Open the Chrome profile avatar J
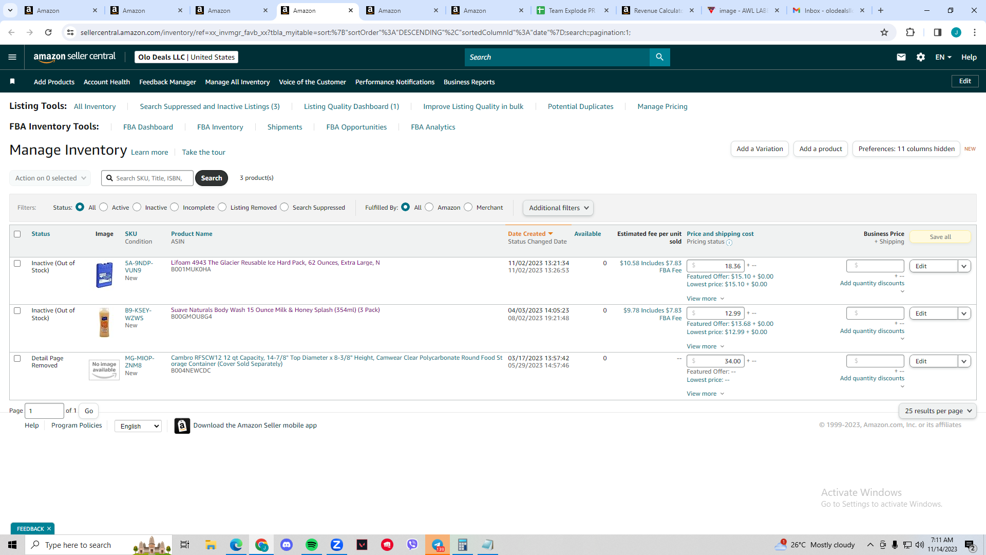The image size is (986, 555). [x=956, y=32]
